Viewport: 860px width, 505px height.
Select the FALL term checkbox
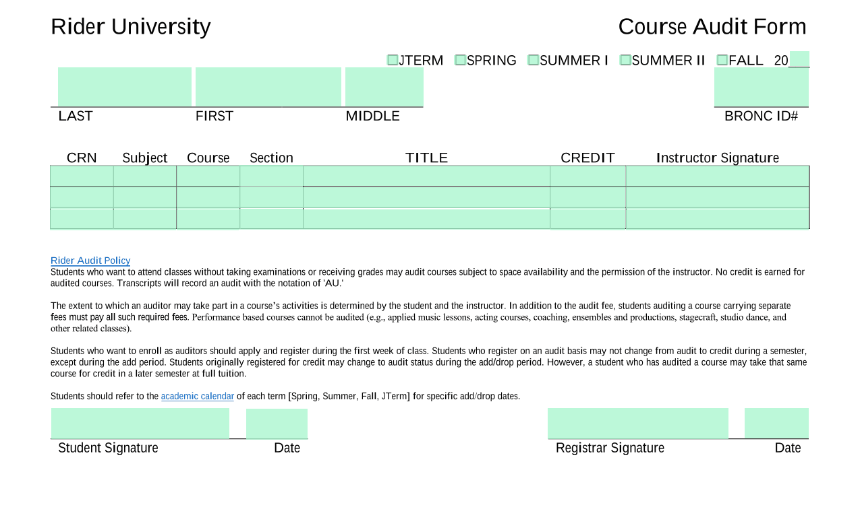[722, 60]
